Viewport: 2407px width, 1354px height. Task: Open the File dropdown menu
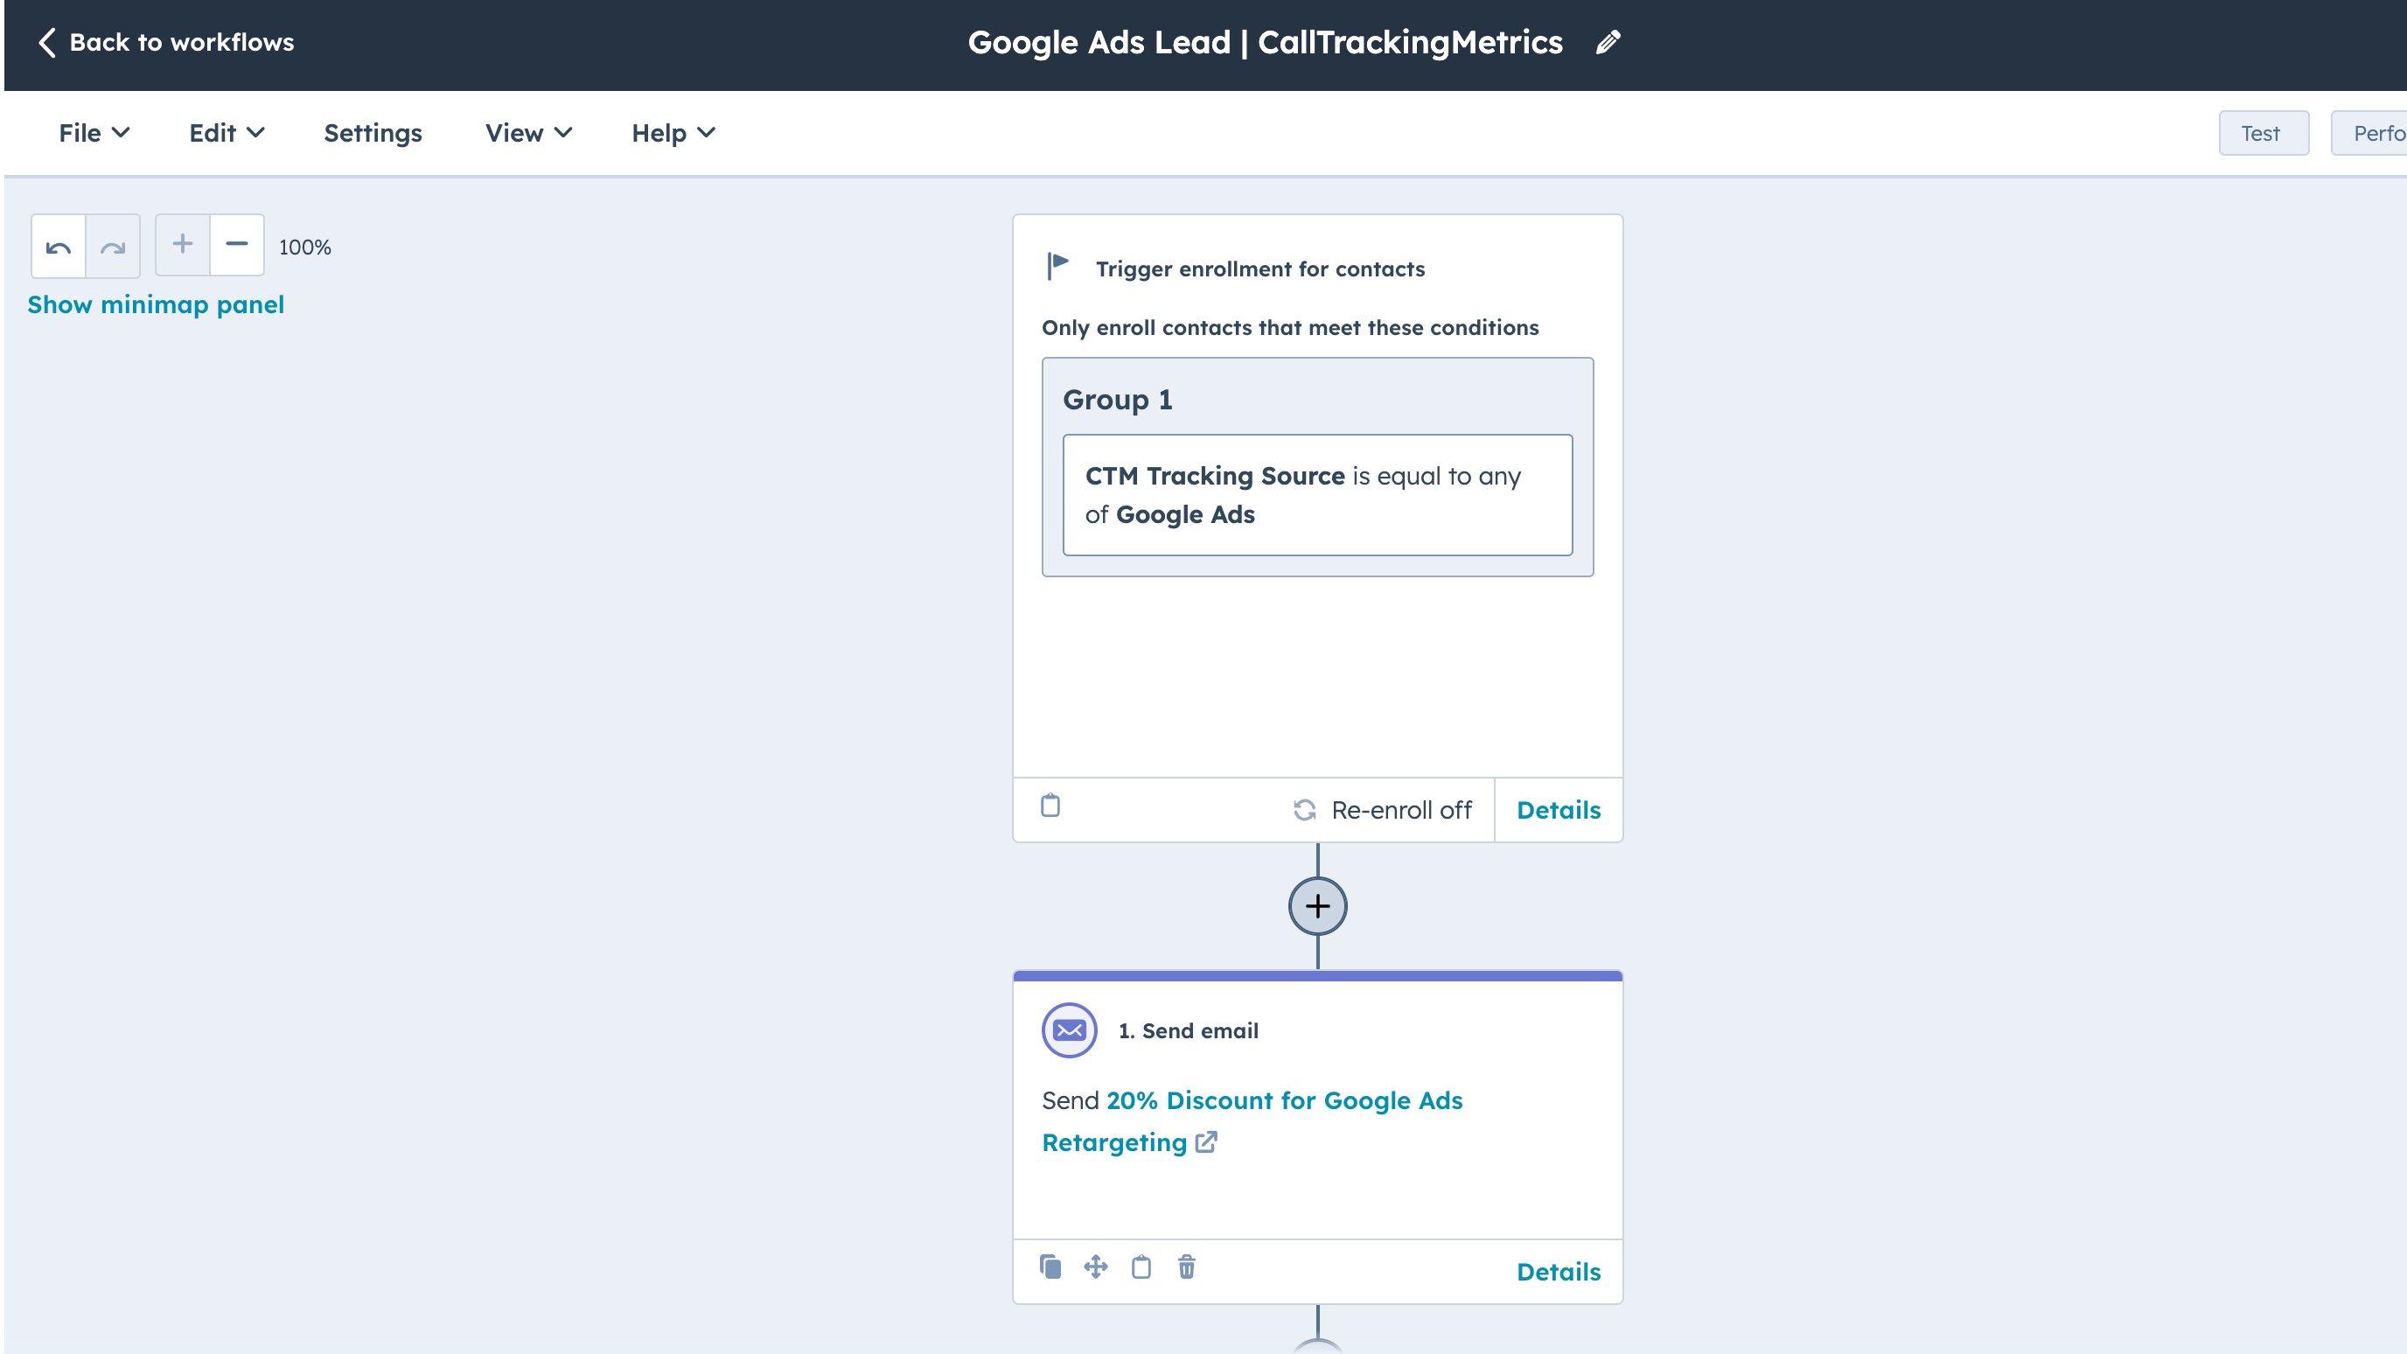pos(94,133)
